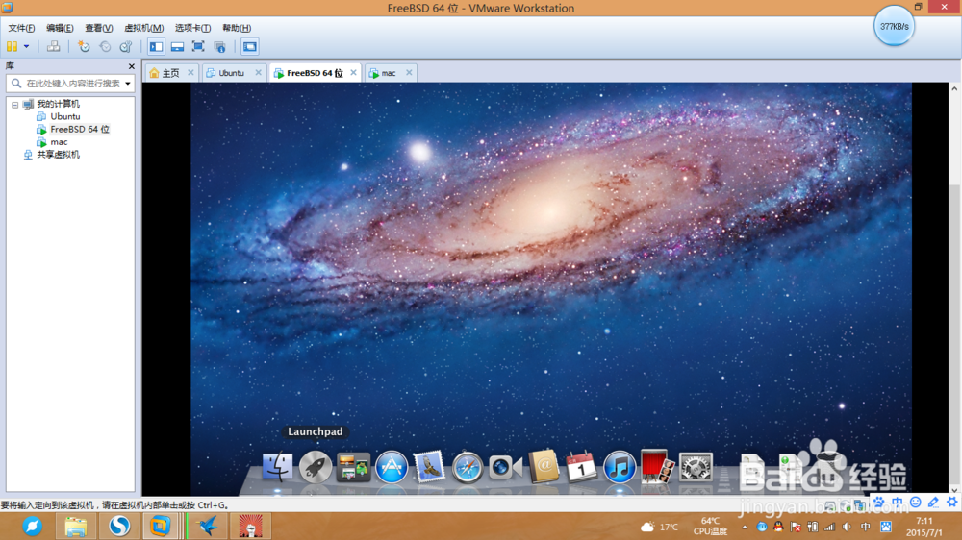Open System Preferences gear in dock
Screen dimensions: 962x540
pyautogui.click(x=696, y=467)
